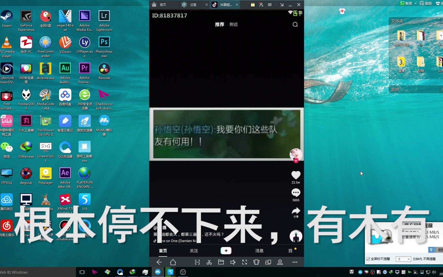Click the Web 和 Windows search box
Viewport: 443px width, 277px height.
coord(38,272)
